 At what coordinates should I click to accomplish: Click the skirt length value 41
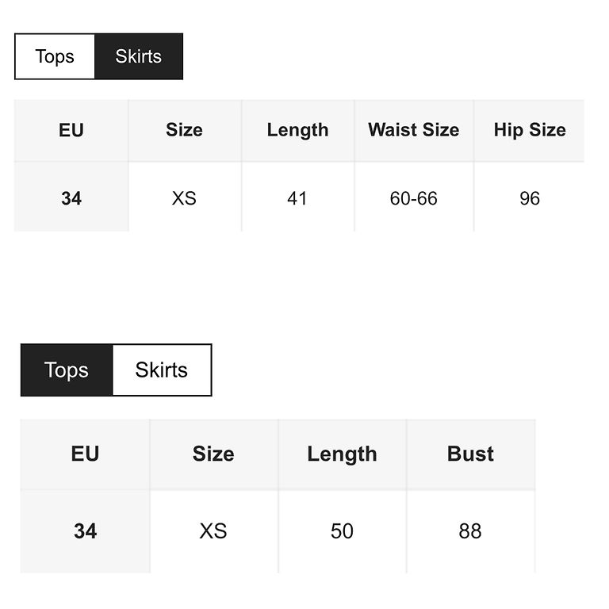point(297,198)
